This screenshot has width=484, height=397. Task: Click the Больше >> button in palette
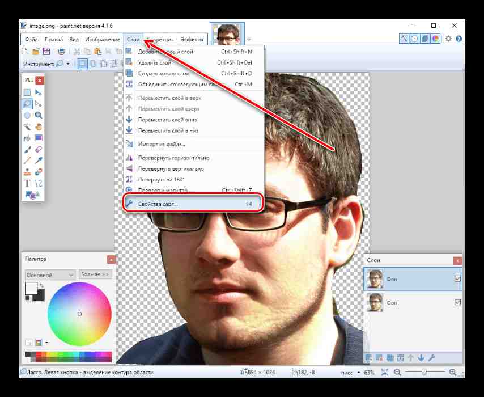pos(95,274)
